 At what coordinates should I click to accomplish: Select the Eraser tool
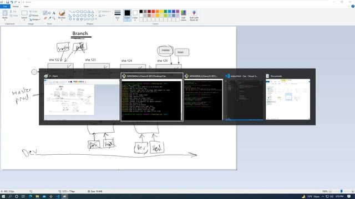[x=45, y=18]
